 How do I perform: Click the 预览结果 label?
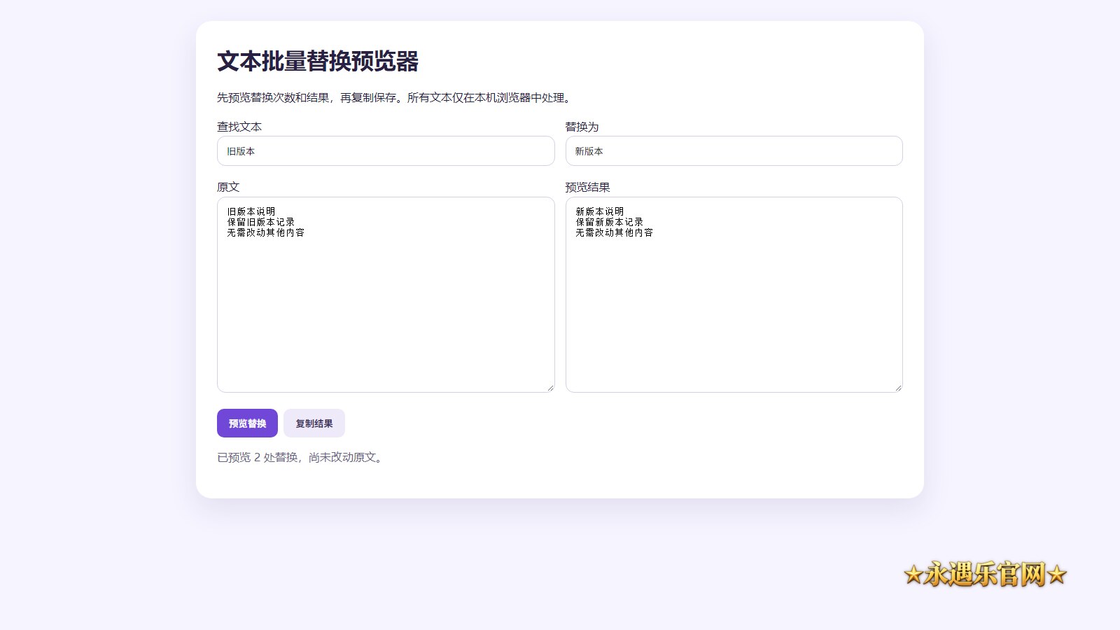[588, 187]
